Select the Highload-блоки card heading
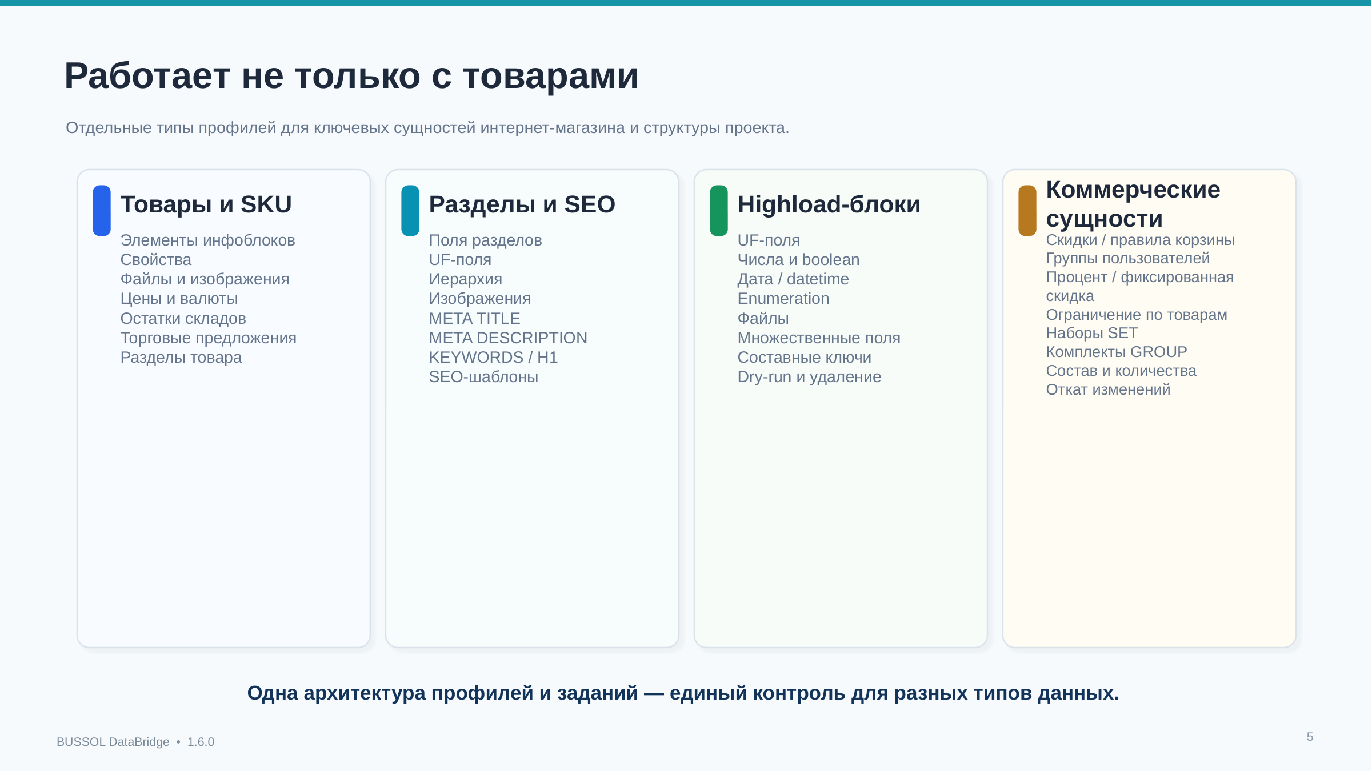The height and width of the screenshot is (771, 1372). tap(829, 204)
